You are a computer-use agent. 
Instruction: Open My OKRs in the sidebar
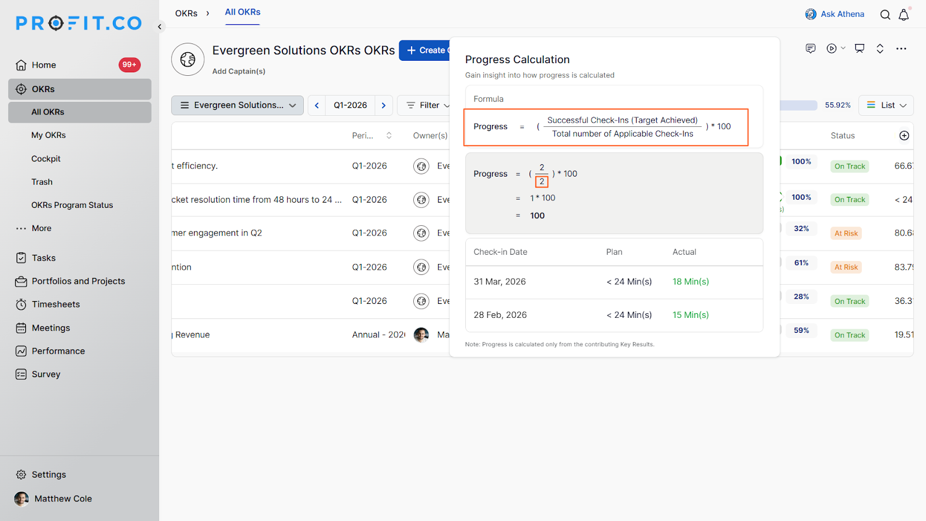click(49, 135)
